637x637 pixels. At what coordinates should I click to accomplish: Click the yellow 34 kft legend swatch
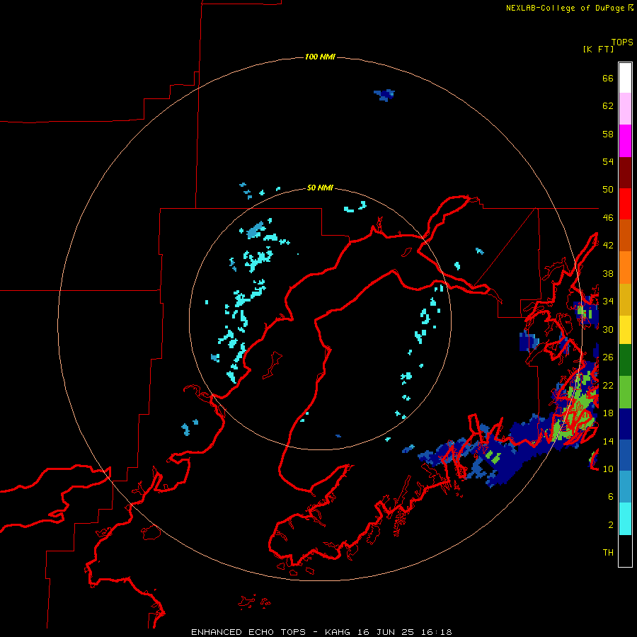click(625, 329)
